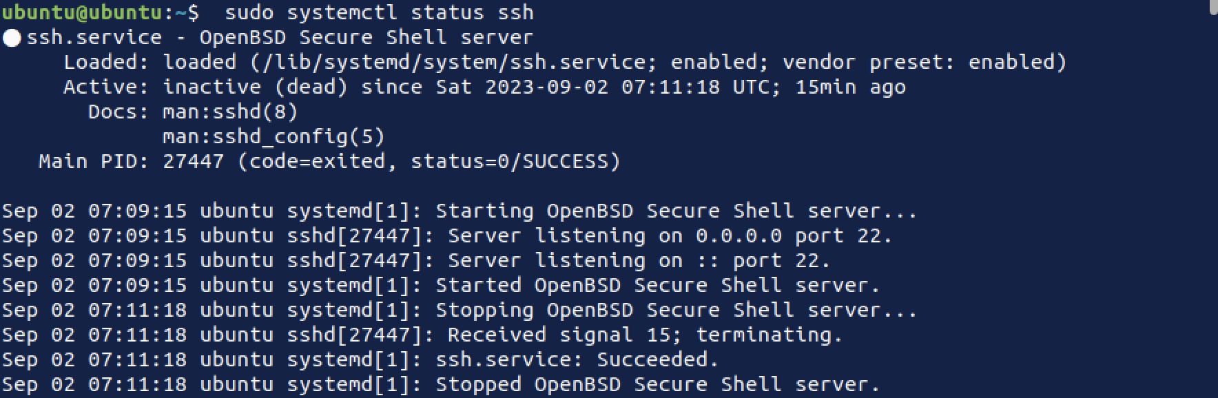Screen dimensions: 1218x398
Task: Click the 'inactive (dead)' status text
Action: click(x=255, y=87)
